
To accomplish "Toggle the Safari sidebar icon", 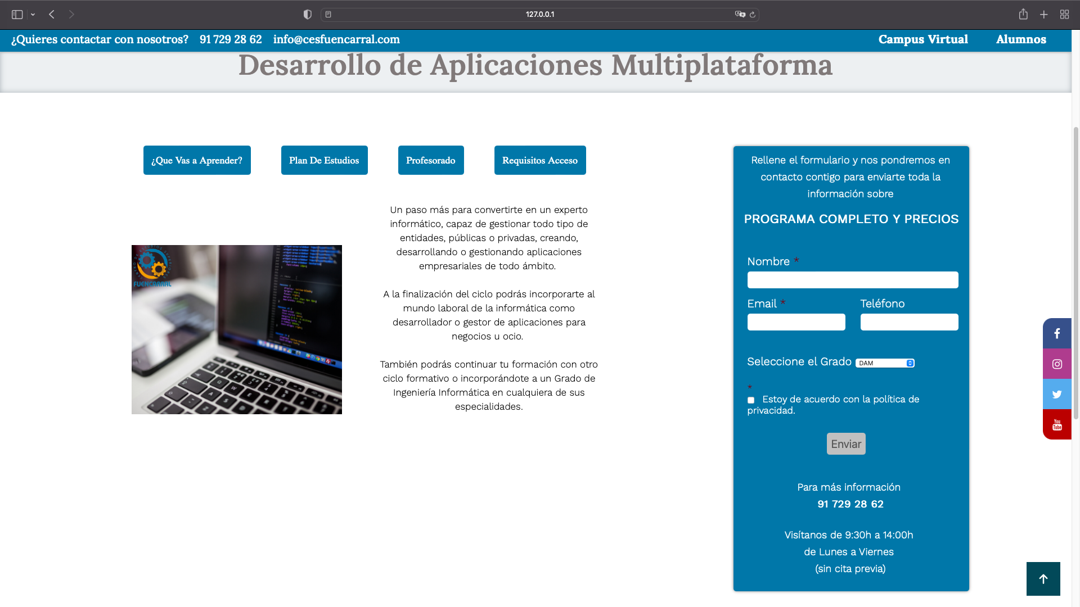I will pyautogui.click(x=17, y=15).
